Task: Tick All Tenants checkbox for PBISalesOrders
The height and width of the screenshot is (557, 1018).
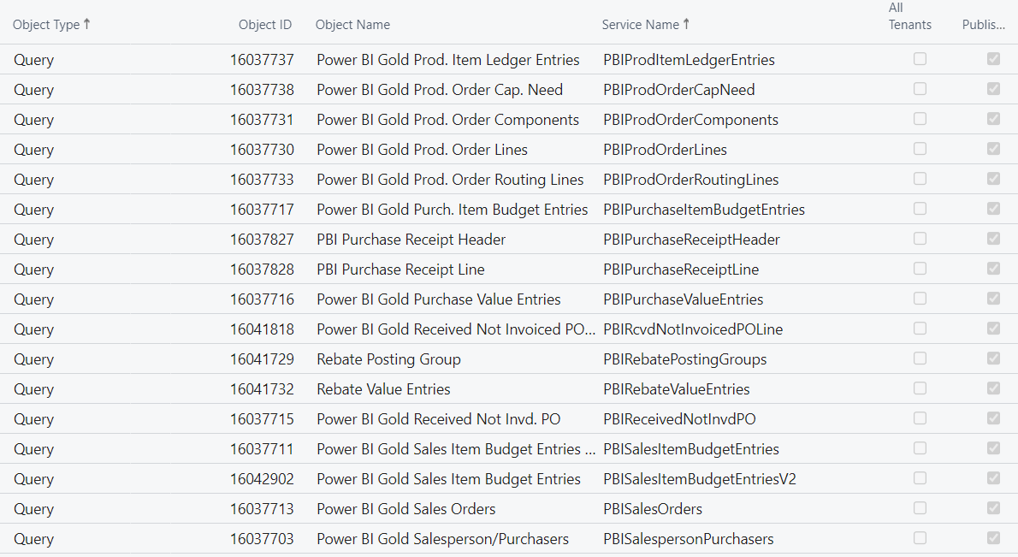Action: [x=920, y=508]
